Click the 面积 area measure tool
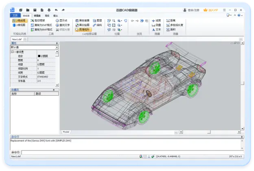 coord(171,29)
